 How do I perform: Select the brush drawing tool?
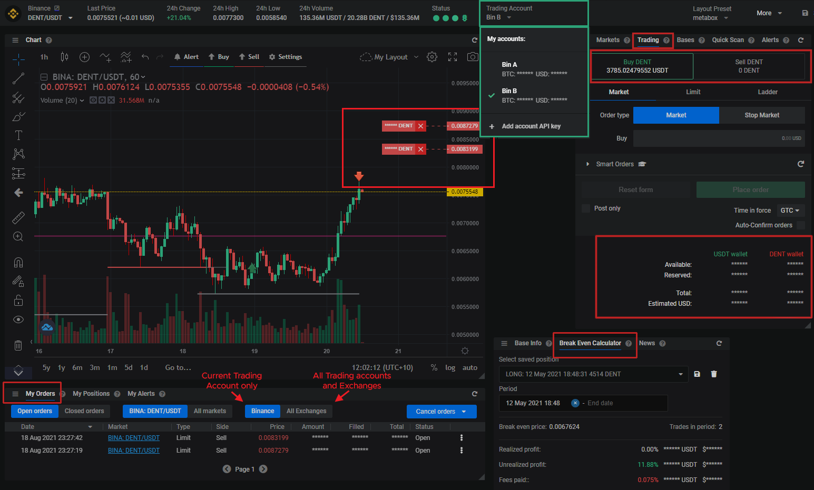[x=18, y=116]
